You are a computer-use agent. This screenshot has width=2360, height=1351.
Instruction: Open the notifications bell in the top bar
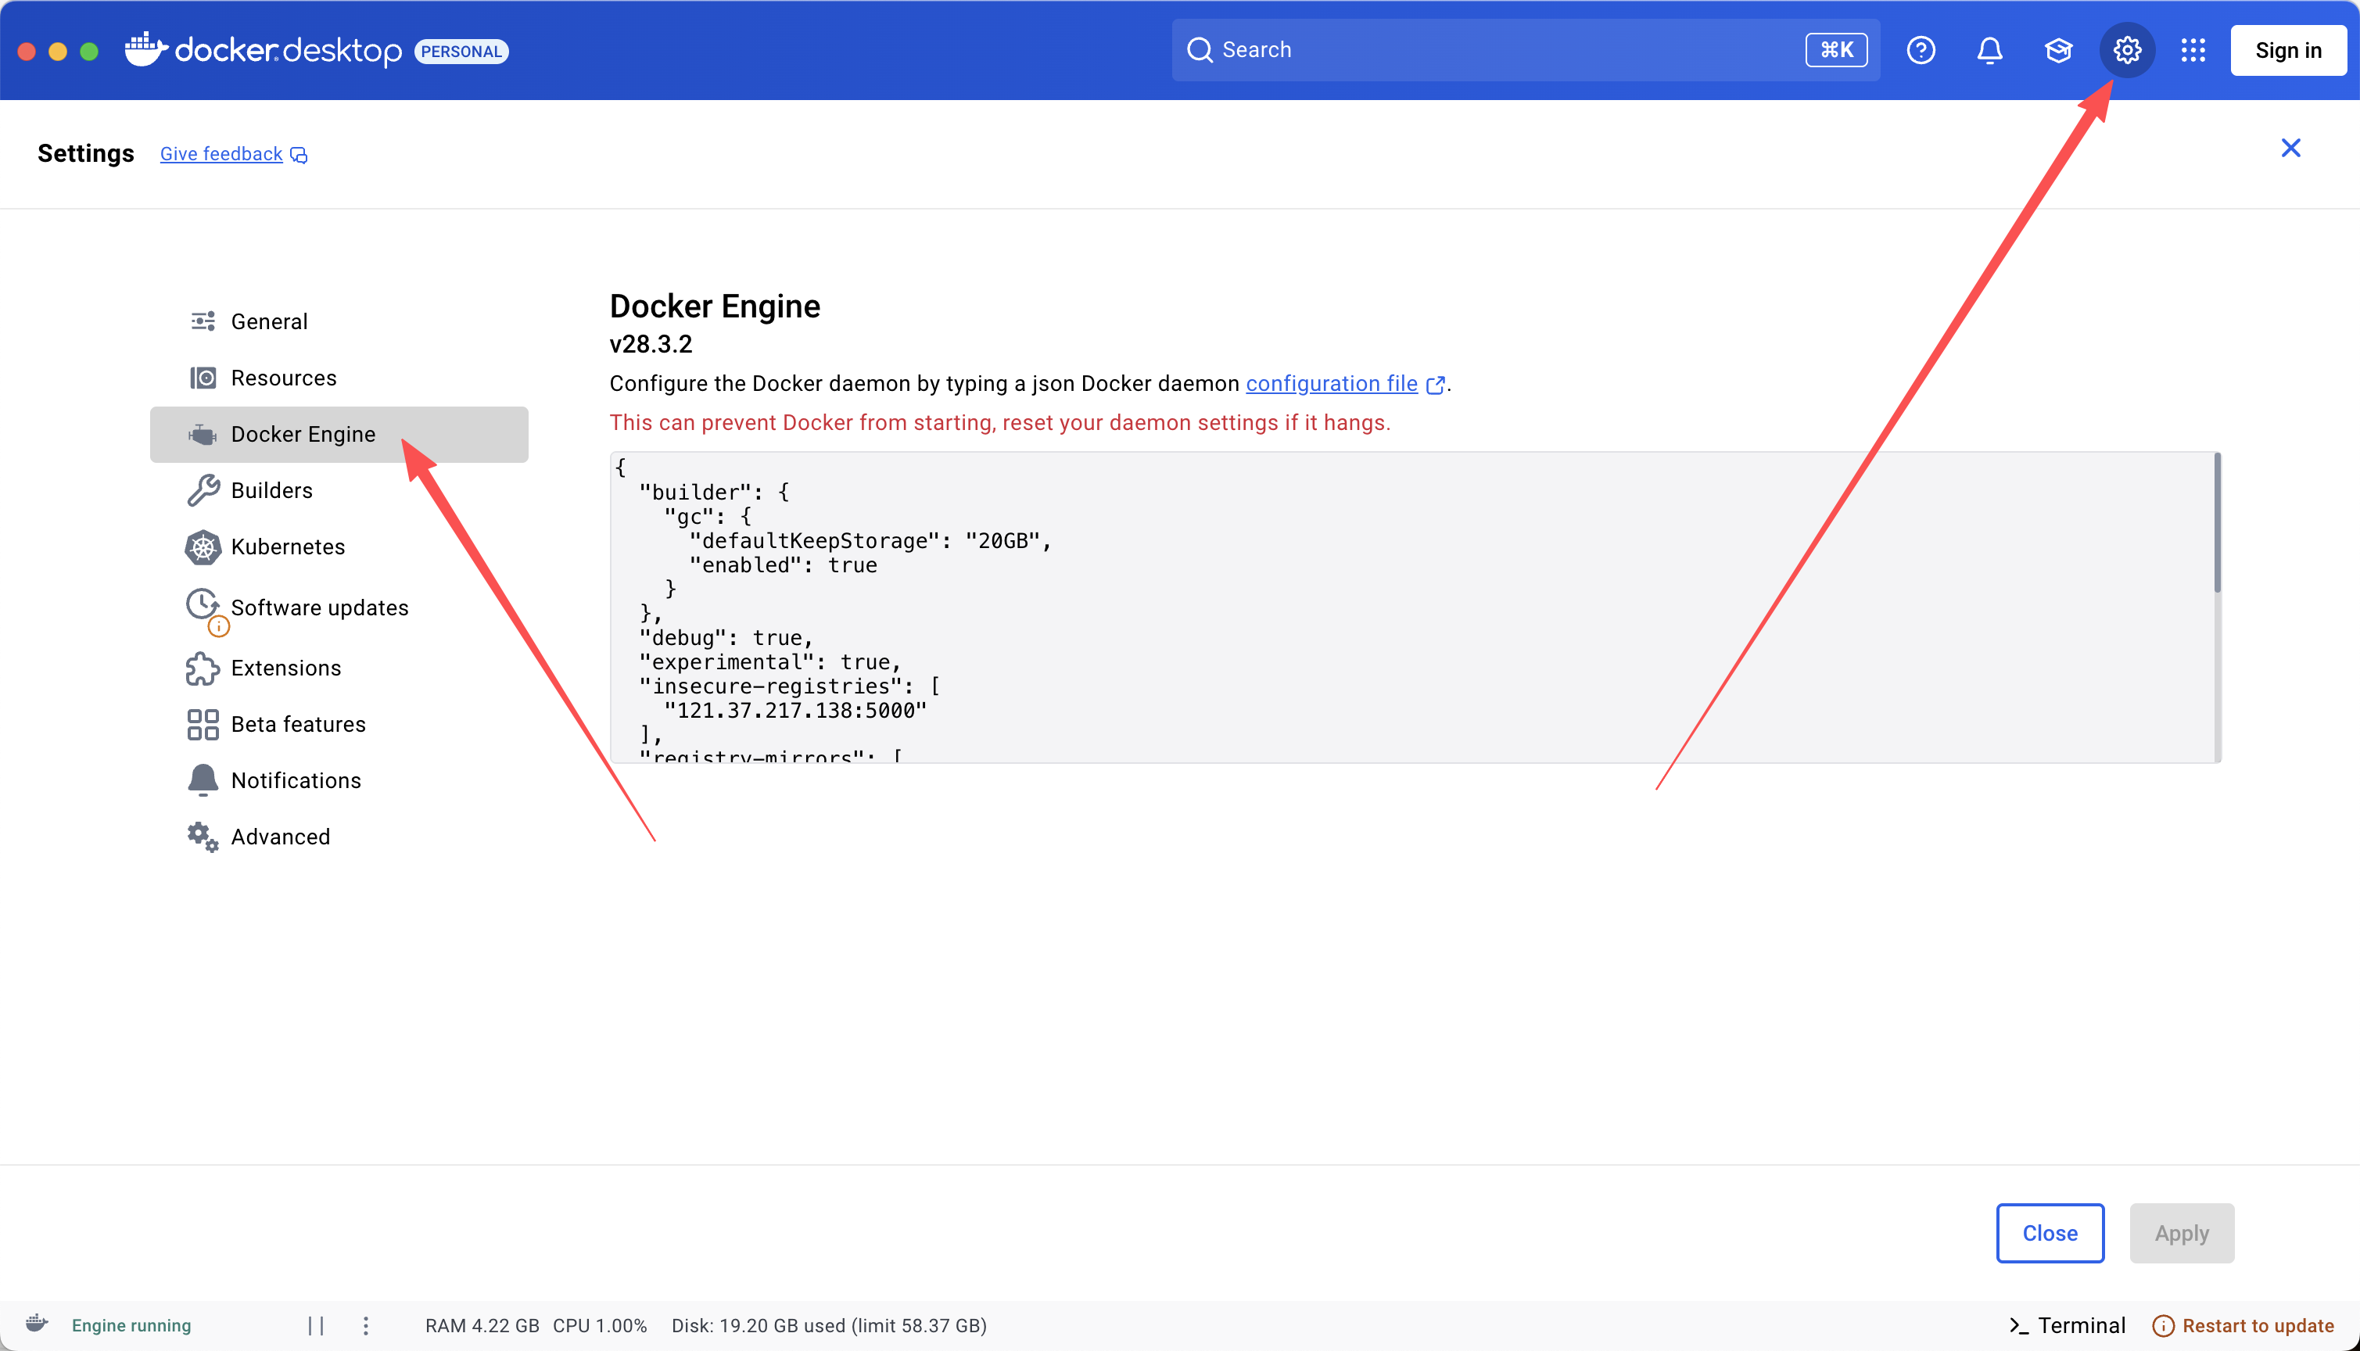tap(1989, 49)
